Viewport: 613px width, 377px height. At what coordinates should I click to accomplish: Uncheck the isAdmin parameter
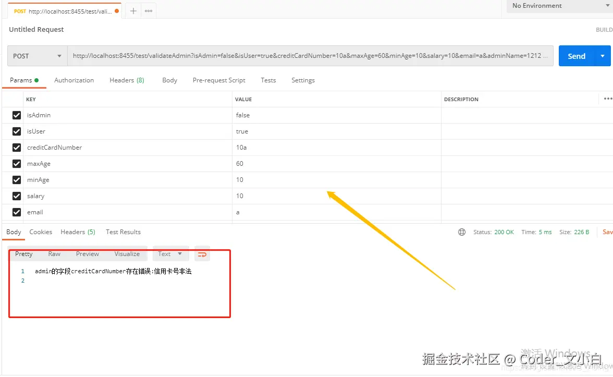click(x=17, y=115)
